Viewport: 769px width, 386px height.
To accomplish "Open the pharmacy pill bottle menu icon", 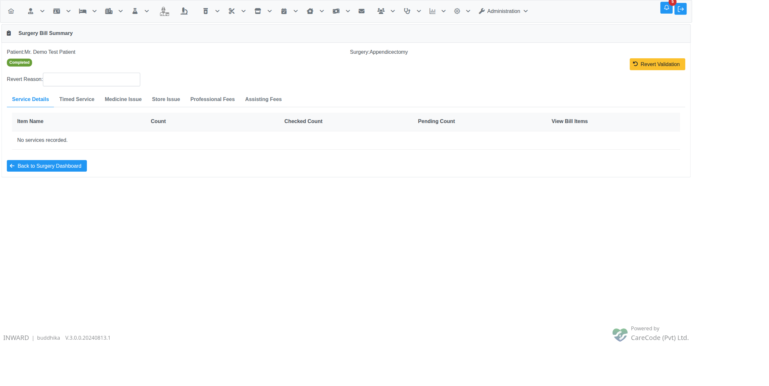I will (x=206, y=11).
